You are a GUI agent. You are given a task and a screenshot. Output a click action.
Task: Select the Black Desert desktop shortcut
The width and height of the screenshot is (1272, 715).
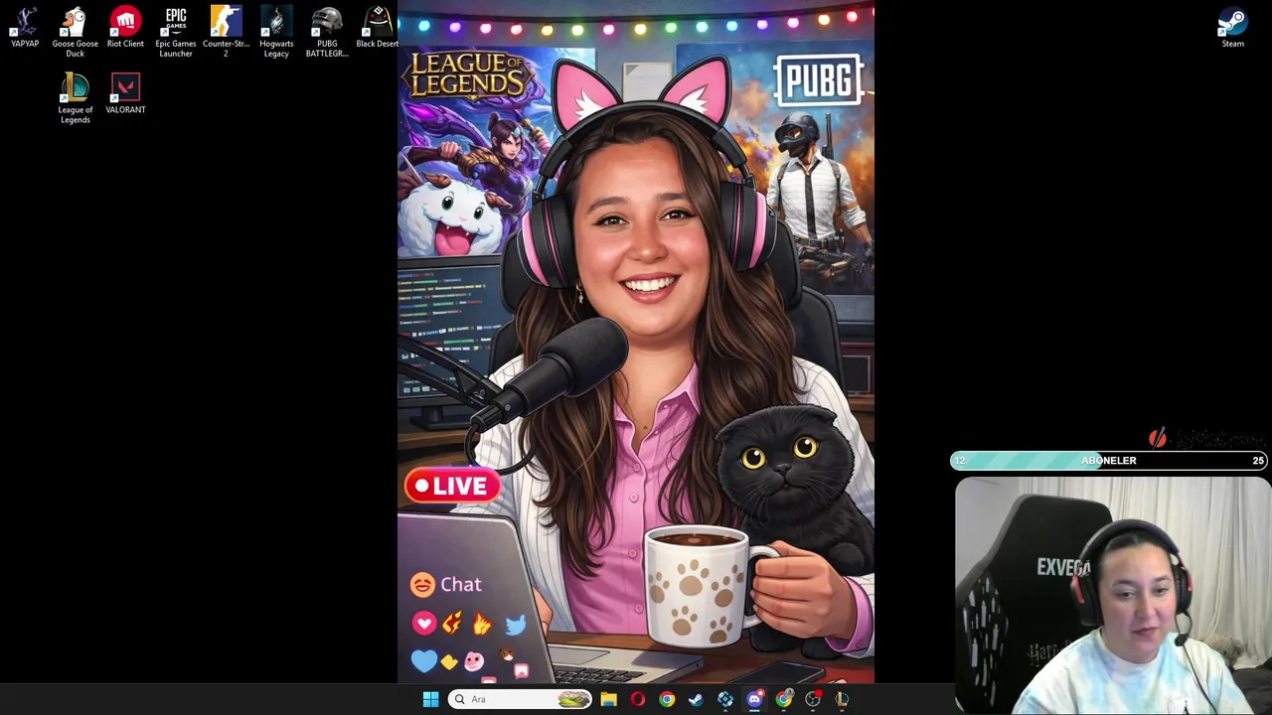pyautogui.click(x=377, y=27)
